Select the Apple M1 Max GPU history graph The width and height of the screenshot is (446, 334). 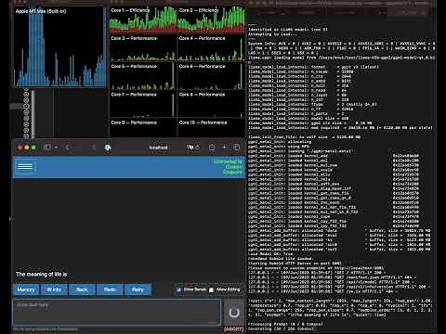[59, 47]
